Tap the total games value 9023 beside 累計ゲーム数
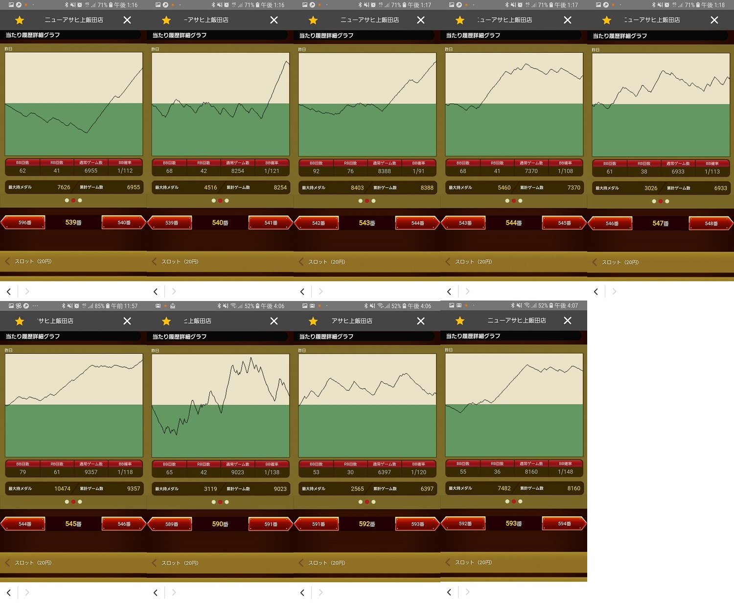Viewport: 734px width, 603px height. coord(280,489)
